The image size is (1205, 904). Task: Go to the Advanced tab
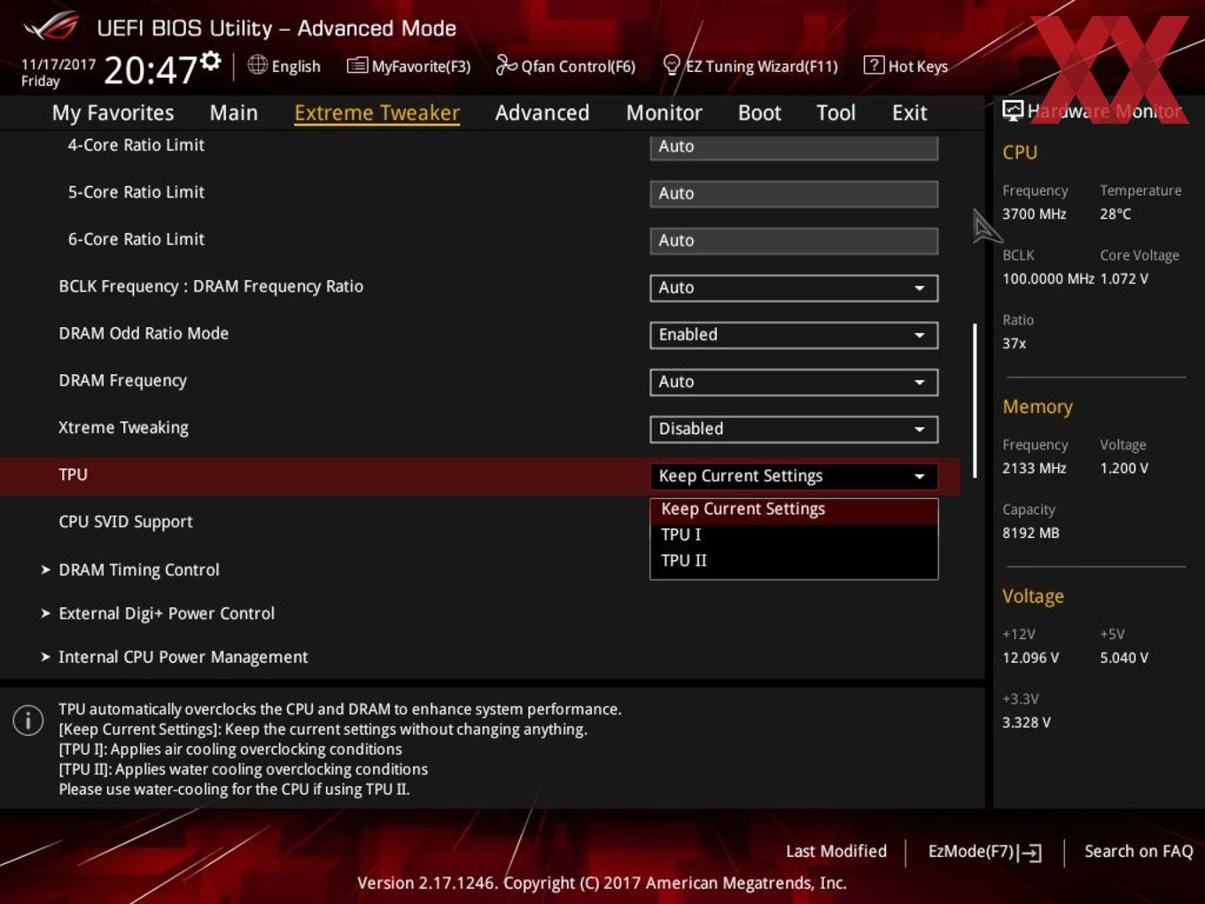tap(542, 113)
